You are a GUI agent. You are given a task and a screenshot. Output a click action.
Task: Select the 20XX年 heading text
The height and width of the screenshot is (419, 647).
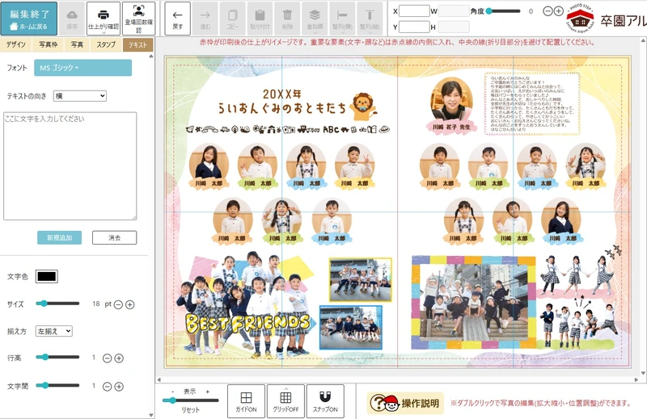pos(281,94)
